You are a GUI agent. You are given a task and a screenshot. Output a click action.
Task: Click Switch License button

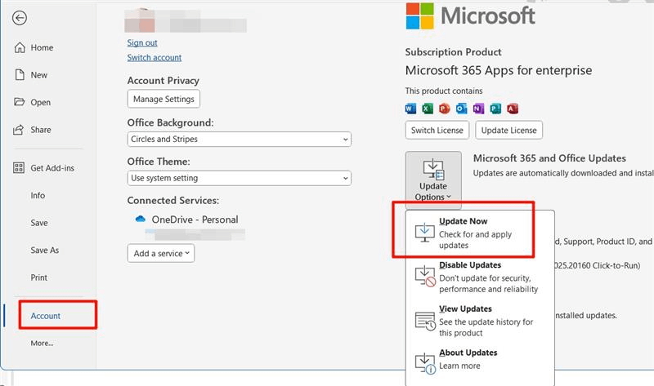tap(437, 130)
